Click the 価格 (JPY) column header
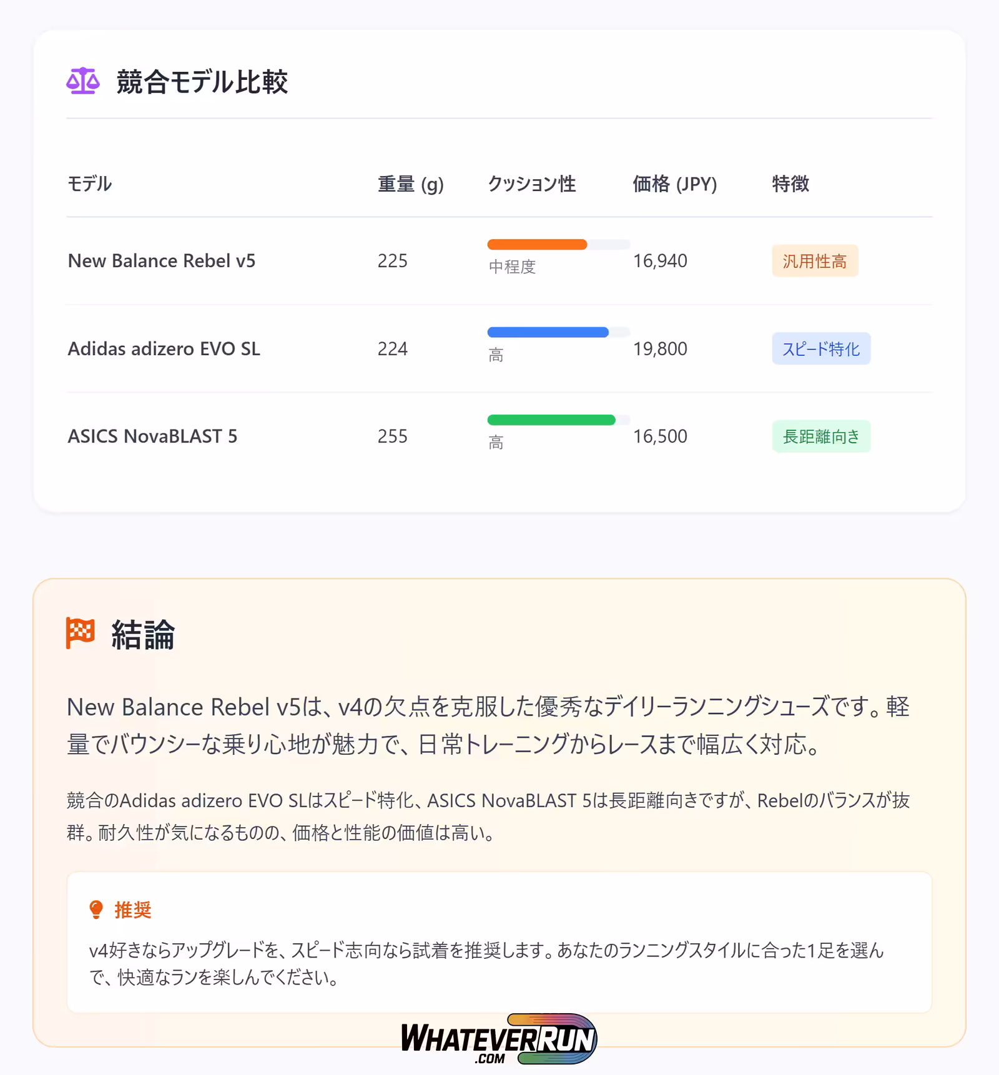The height and width of the screenshot is (1075, 999). pyautogui.click(x=674, y=184)
